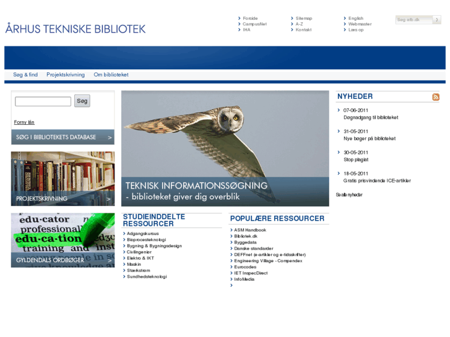This screenshot has height=337, width=450.
Task: Open IET InspecDirect link
Action: (x=251, y=273)
